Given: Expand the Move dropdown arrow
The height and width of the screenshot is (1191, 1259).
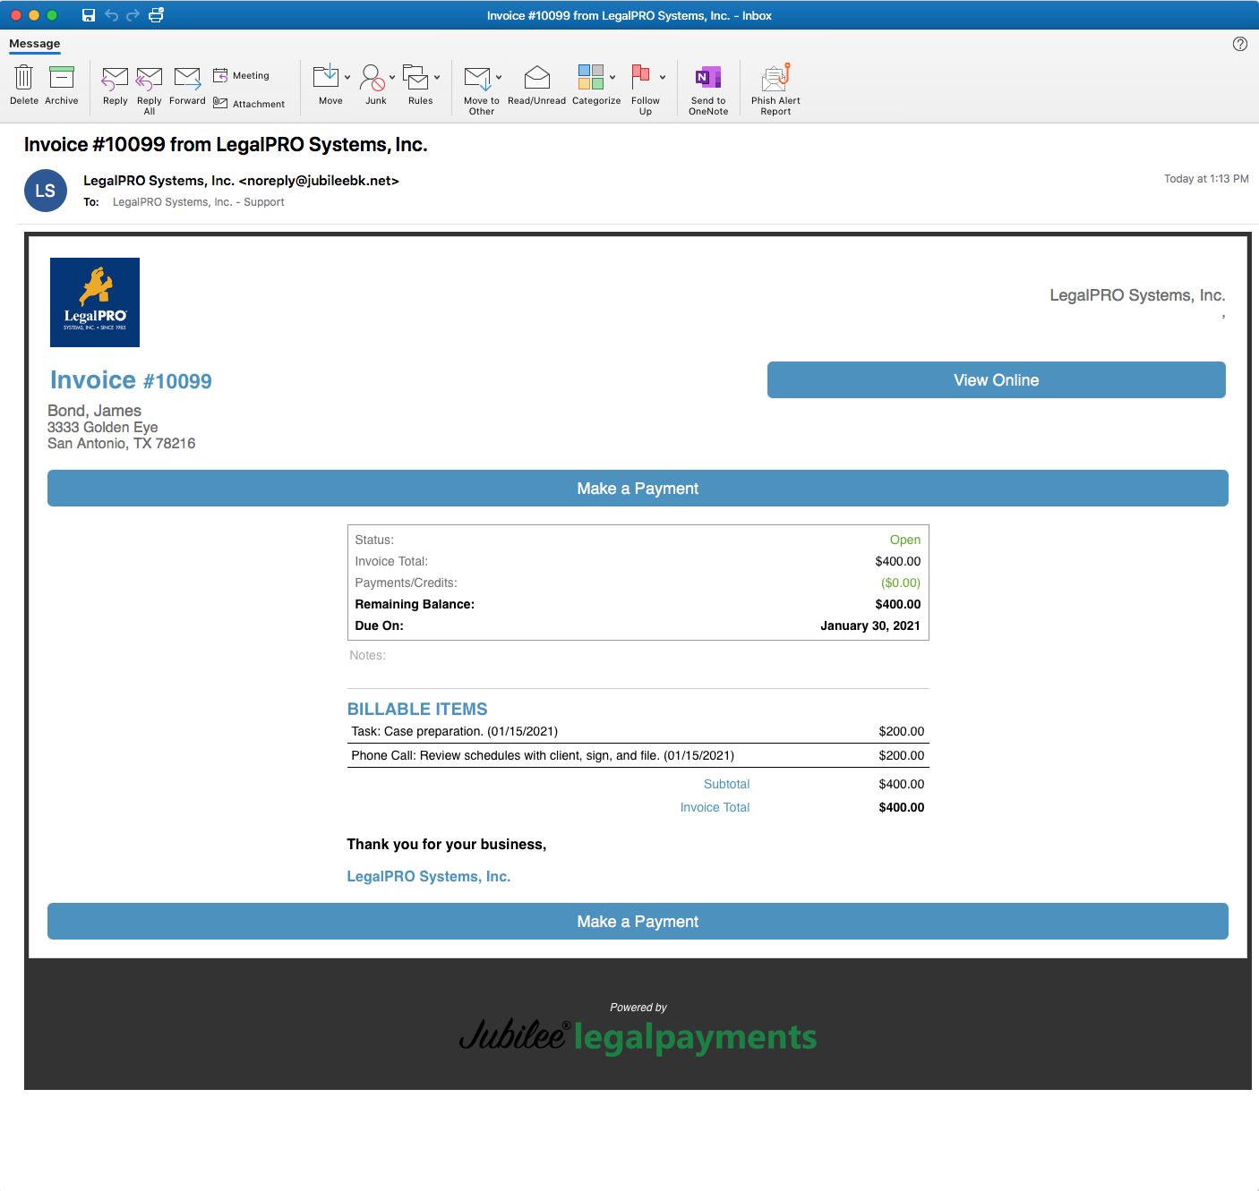Looking at the screenshot, I should coord(347,77).
